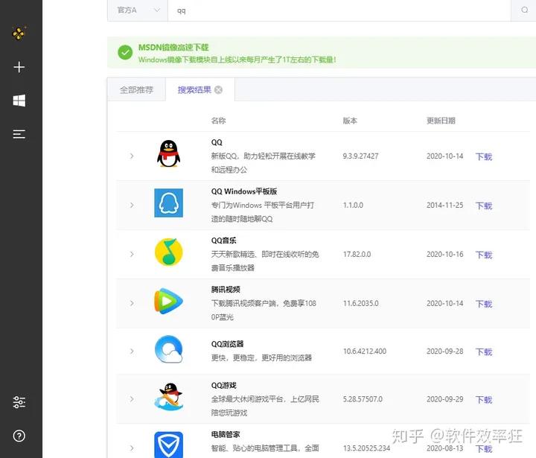This screenshot has height=458, width=536.
Task: Expand the QQ row details
Action: 132,156
